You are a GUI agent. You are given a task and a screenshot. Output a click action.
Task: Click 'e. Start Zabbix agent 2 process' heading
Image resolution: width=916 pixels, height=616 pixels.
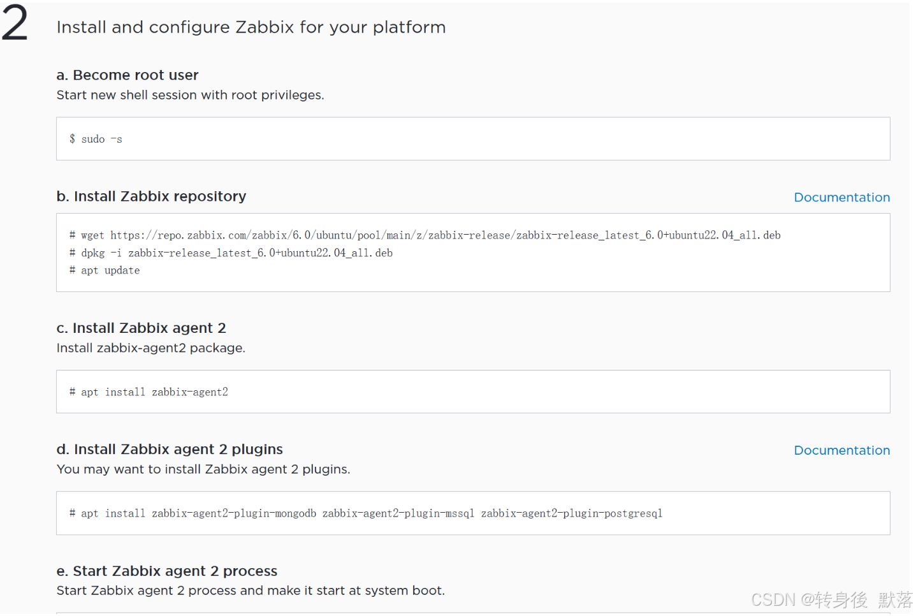(167, 571)
